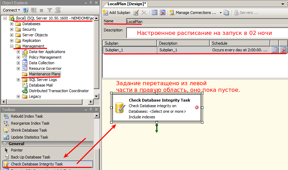
Task: Click right arrow of Object Explorer horizontal scrollbar
Action: click(x=91, y=102)
